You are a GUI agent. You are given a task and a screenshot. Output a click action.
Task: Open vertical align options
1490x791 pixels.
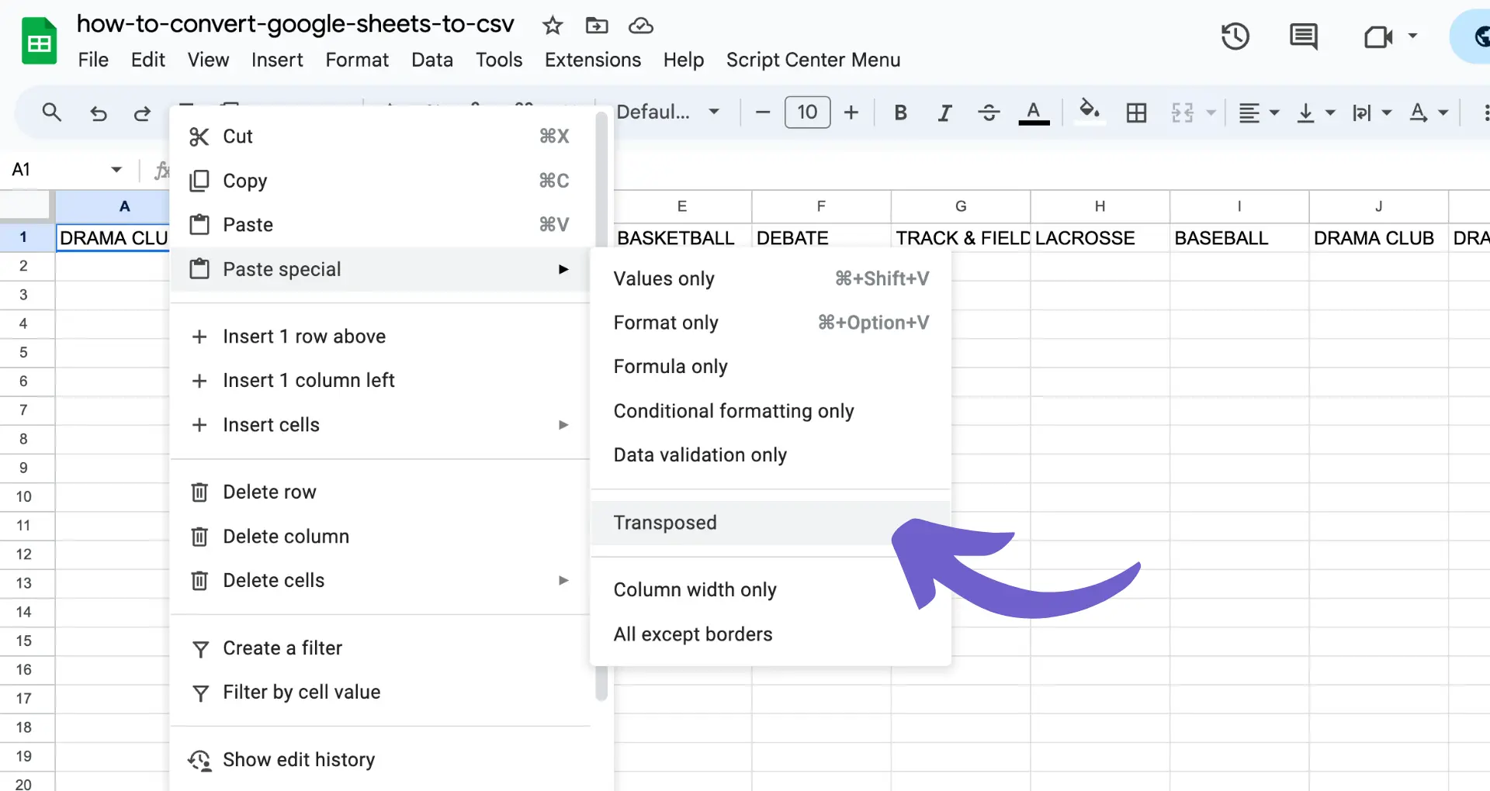tap(1315, 113)
